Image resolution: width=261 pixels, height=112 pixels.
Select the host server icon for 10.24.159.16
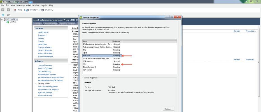[5, 19]
